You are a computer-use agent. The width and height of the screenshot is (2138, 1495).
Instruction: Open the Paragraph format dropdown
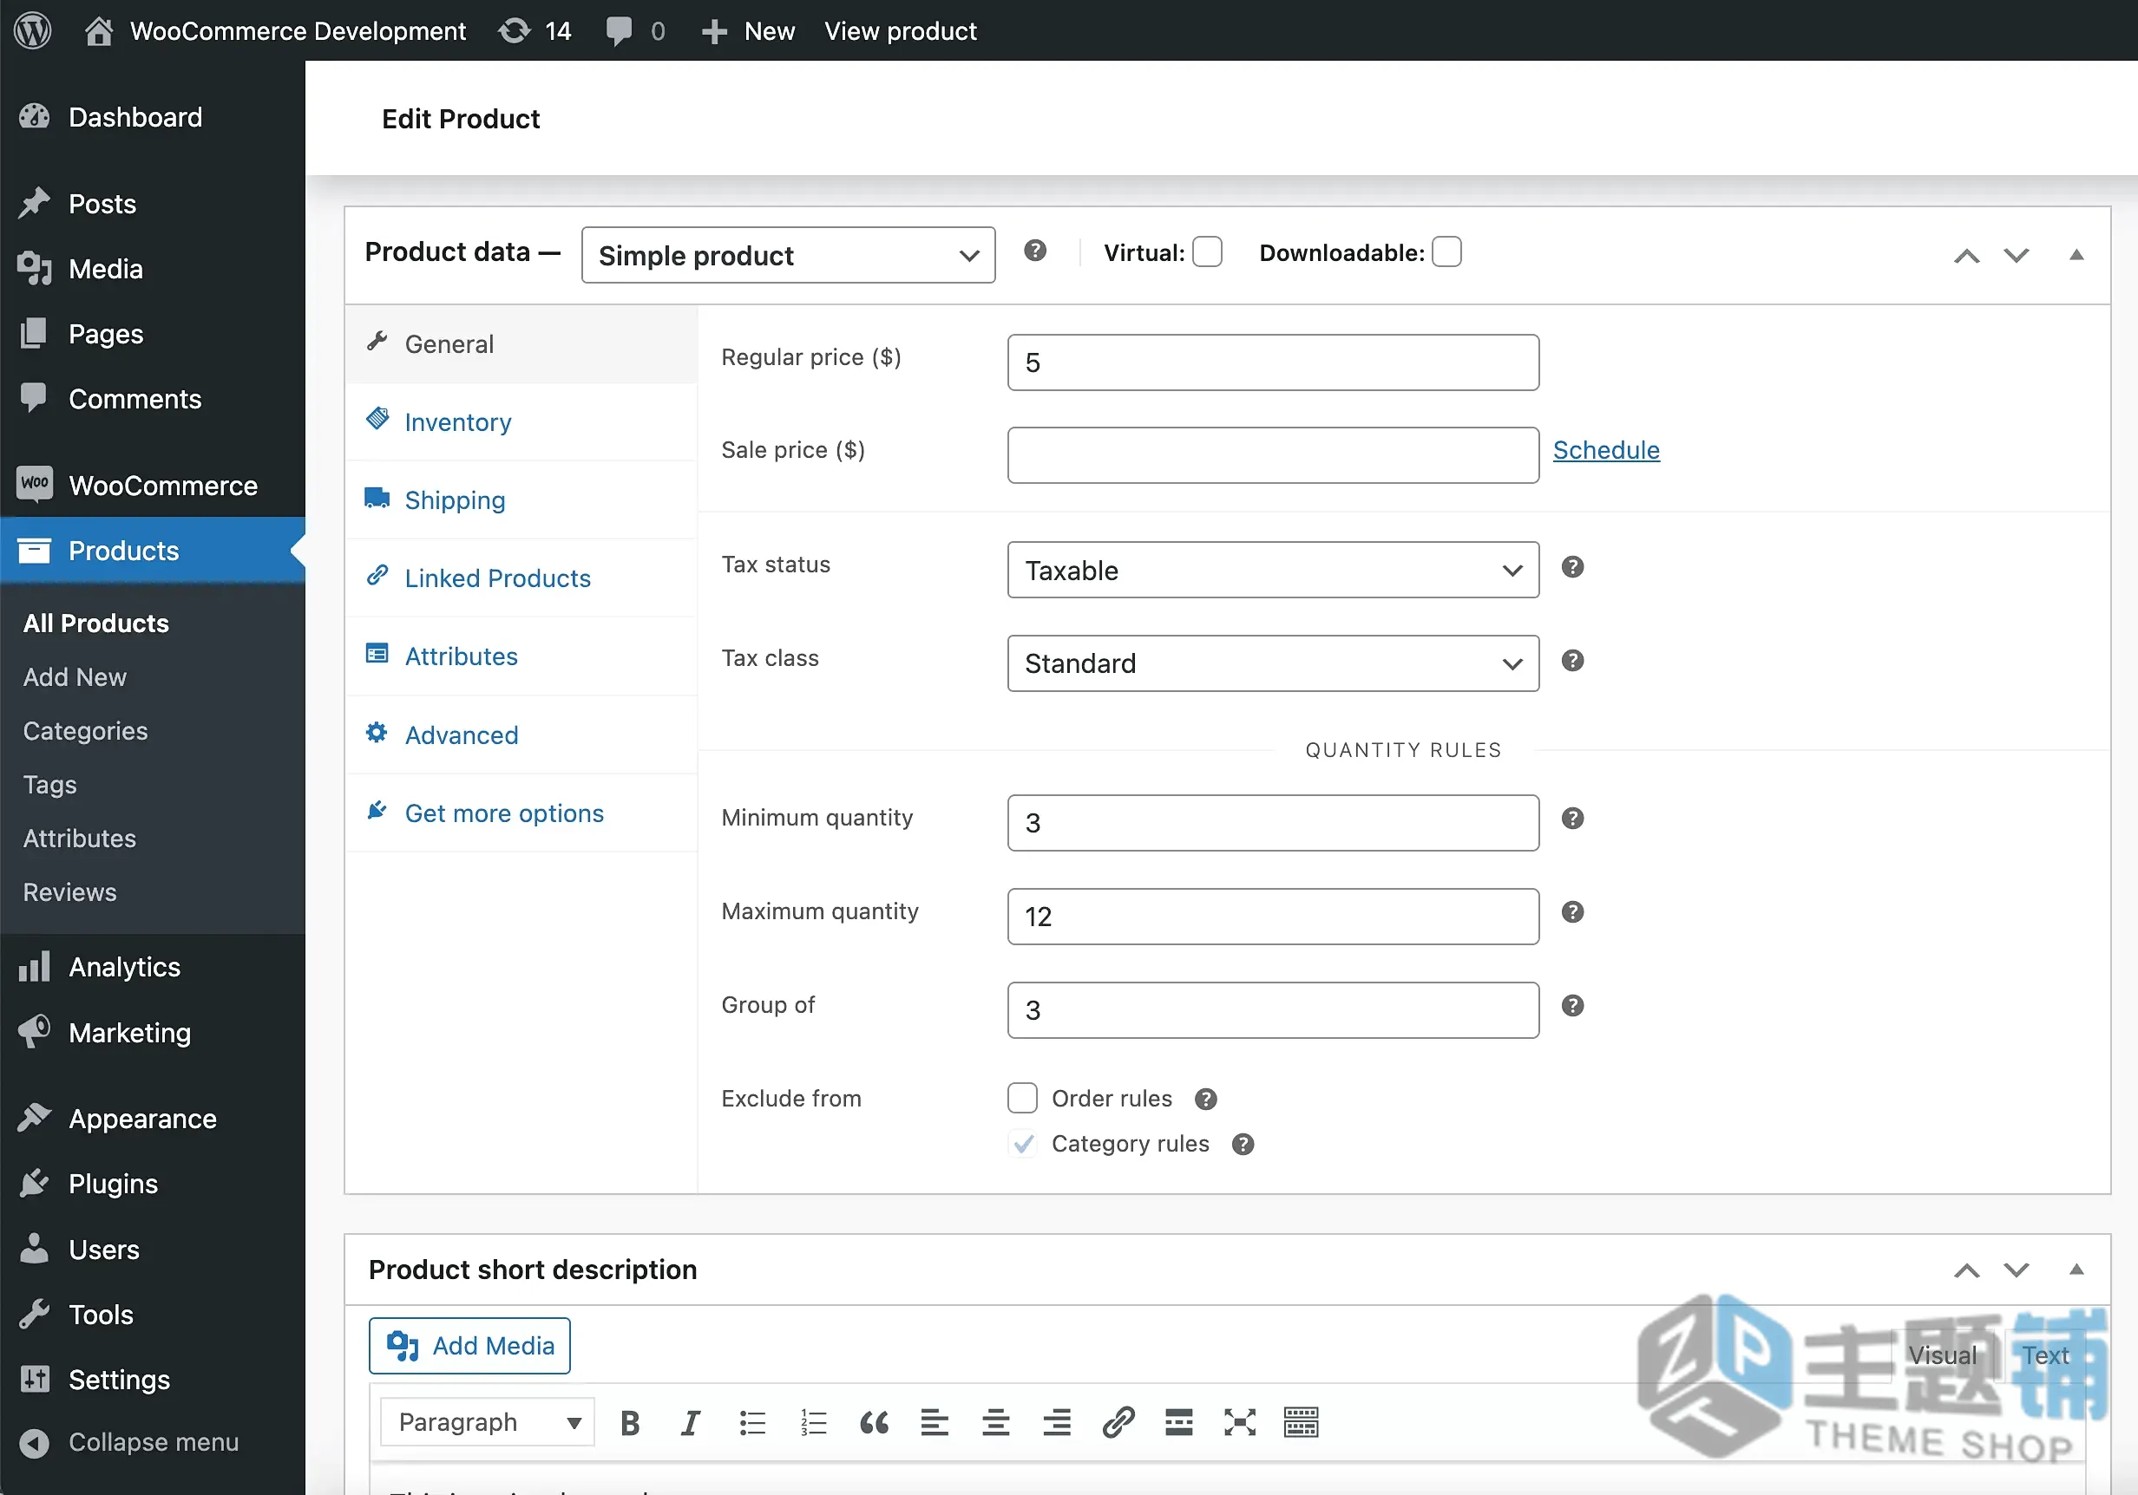coord(487,1422)
